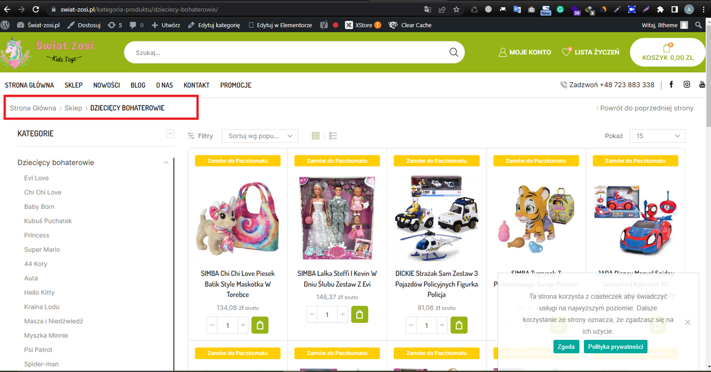
Task: Open the Grammarly extension icon
Action: tap(560, 9)
